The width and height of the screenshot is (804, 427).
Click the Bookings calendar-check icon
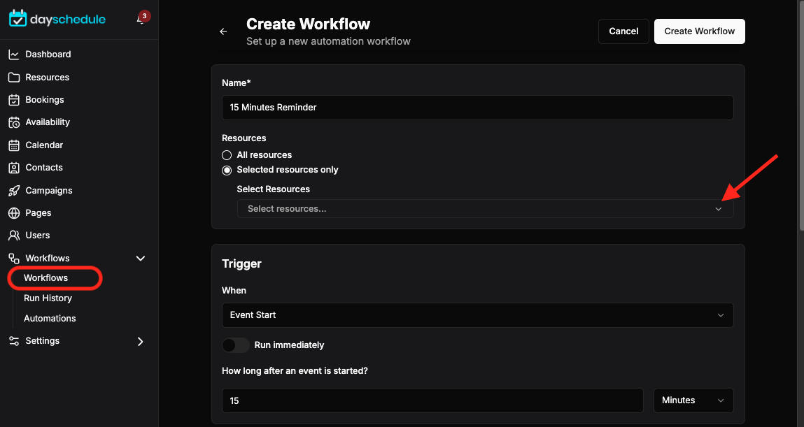click(14, 100)
